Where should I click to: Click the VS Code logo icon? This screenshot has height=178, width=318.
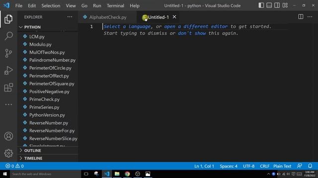(6, 5)
